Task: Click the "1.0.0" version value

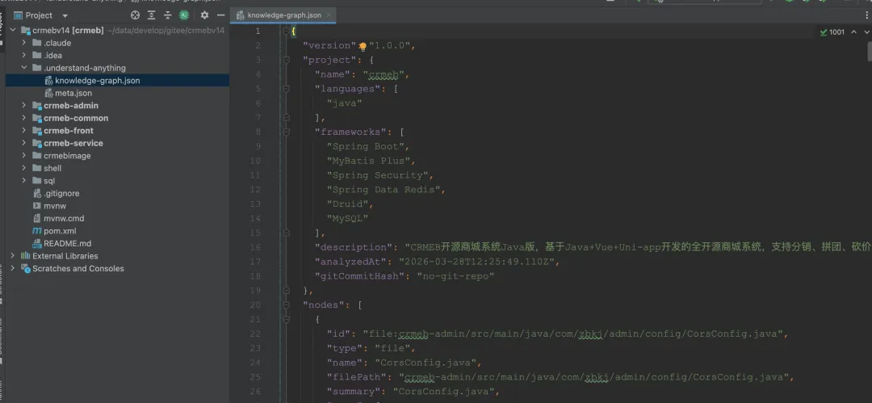Action: (x=389, y=46)
